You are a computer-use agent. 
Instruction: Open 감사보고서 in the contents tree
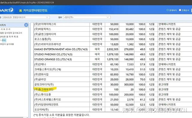(x=5, y=29)
